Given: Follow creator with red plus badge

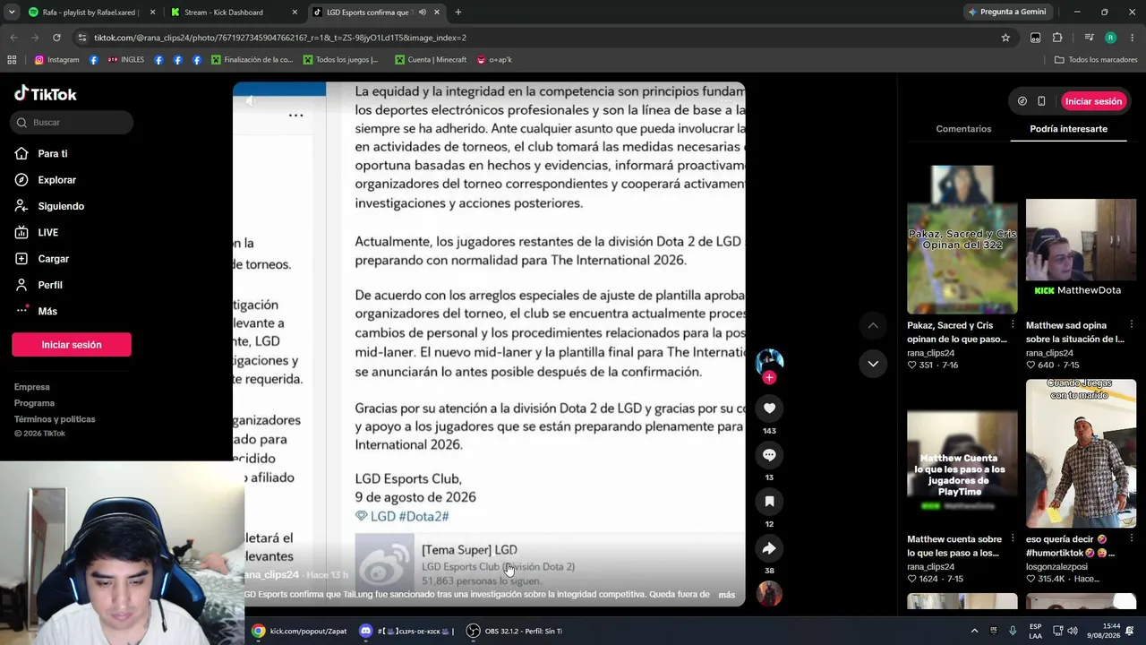Looking at the screenshot, I should (769, 378).
